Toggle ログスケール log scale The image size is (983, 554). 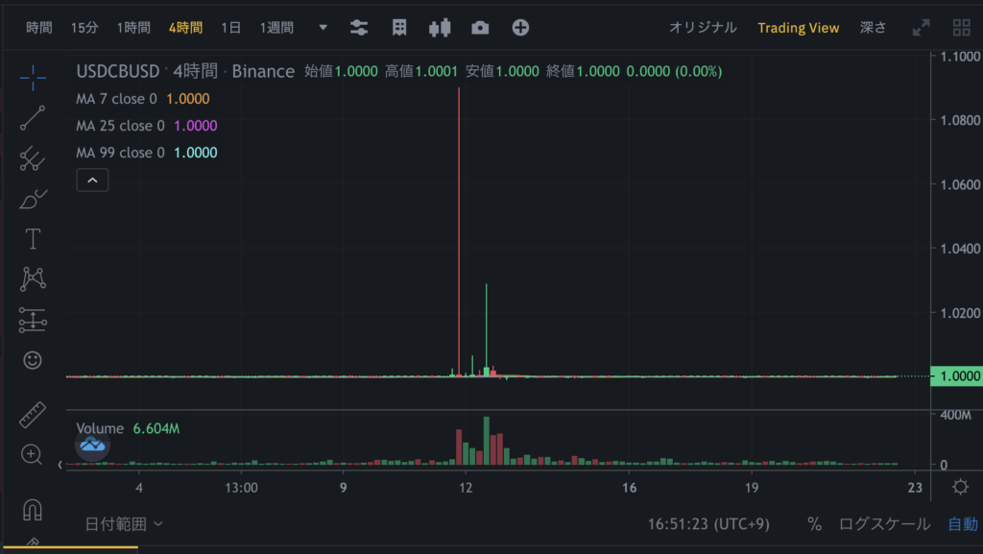pos(884,524)
